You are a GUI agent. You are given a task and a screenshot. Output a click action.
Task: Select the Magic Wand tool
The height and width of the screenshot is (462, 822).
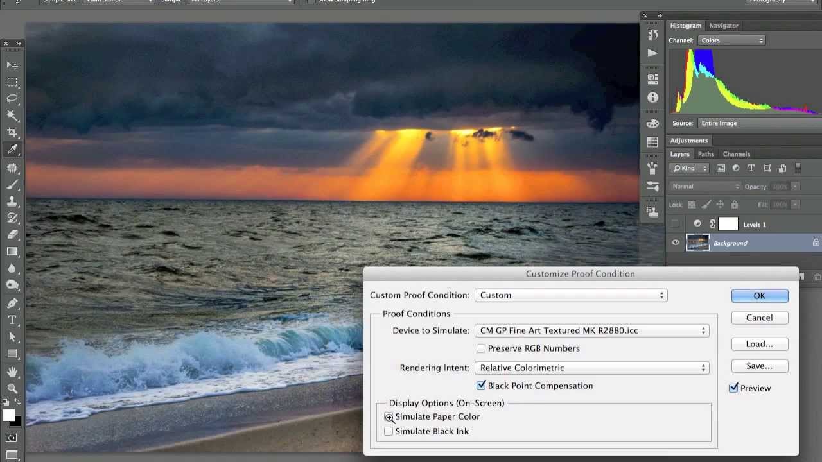12,116
